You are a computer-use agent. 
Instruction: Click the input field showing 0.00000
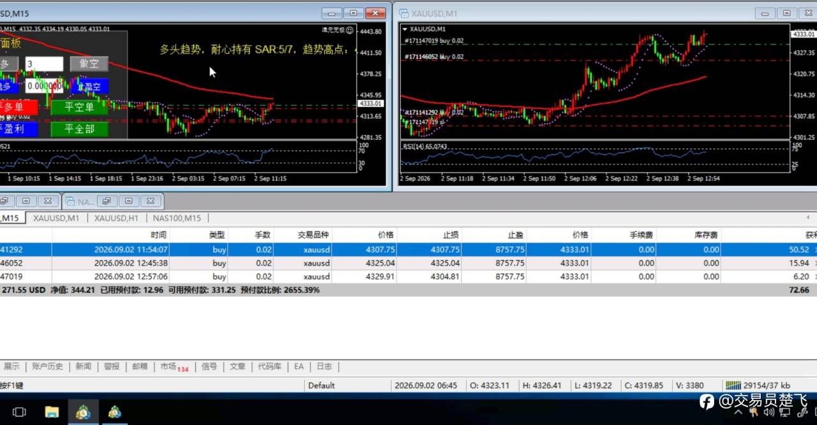[x=44, y=86]
